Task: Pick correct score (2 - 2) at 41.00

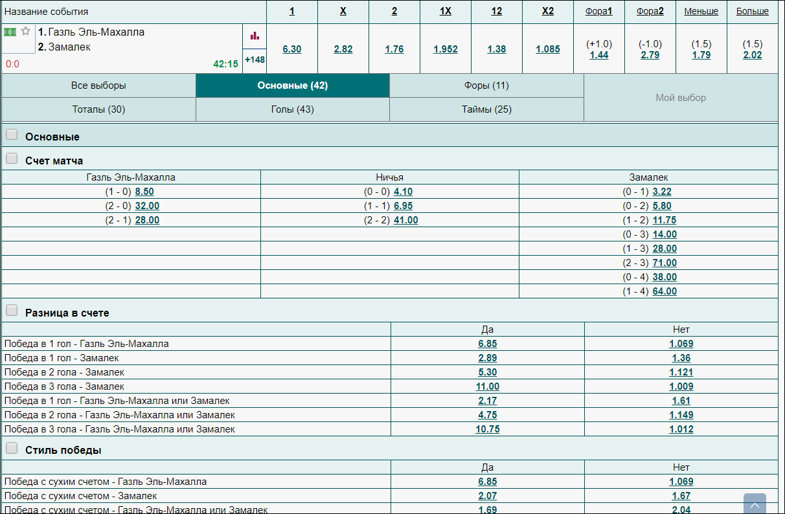Action: [x=406, y=220]
